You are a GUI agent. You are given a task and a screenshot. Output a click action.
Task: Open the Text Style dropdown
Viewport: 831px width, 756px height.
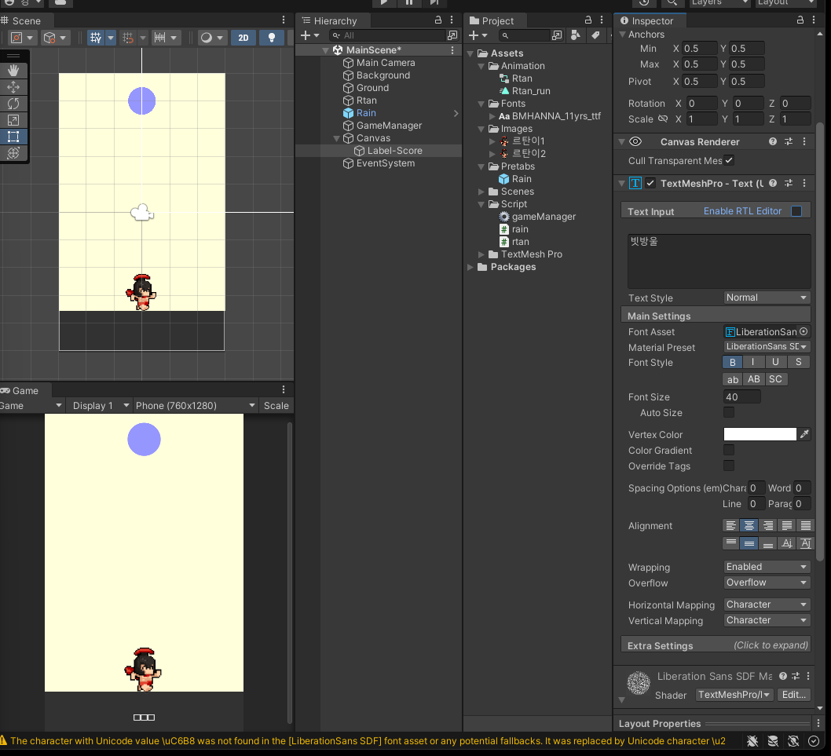[x=767, y=298]
